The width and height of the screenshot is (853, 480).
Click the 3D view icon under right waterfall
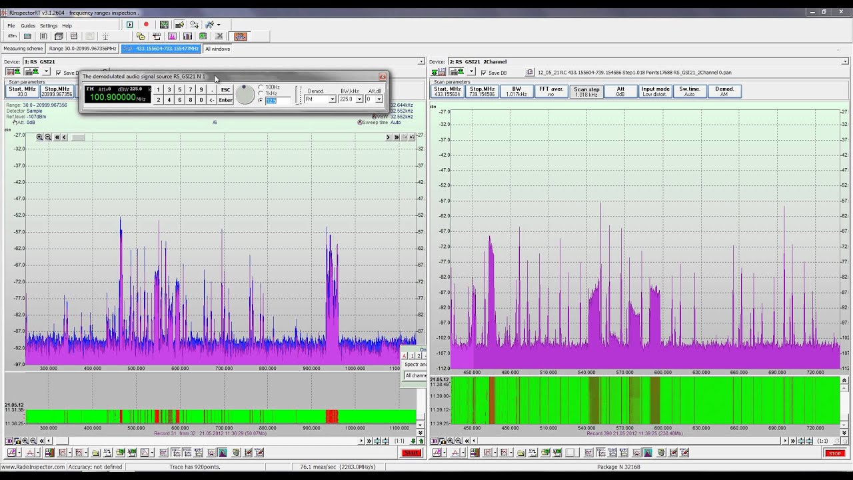(434, 441)
